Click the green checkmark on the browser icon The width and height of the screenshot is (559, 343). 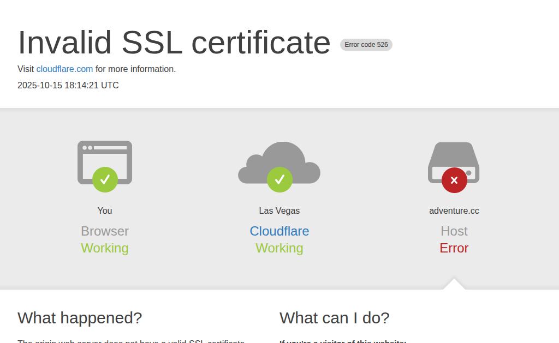(x=105, y=179)
